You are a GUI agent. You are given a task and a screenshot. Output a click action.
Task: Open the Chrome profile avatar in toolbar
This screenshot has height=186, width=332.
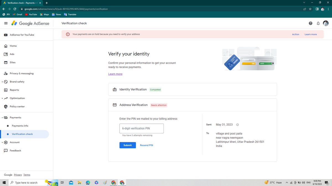coord(323,9)
